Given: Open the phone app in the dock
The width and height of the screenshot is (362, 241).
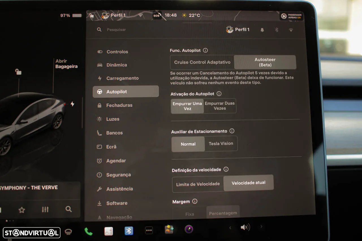Looking at the screenshot, I should (88, 232).
